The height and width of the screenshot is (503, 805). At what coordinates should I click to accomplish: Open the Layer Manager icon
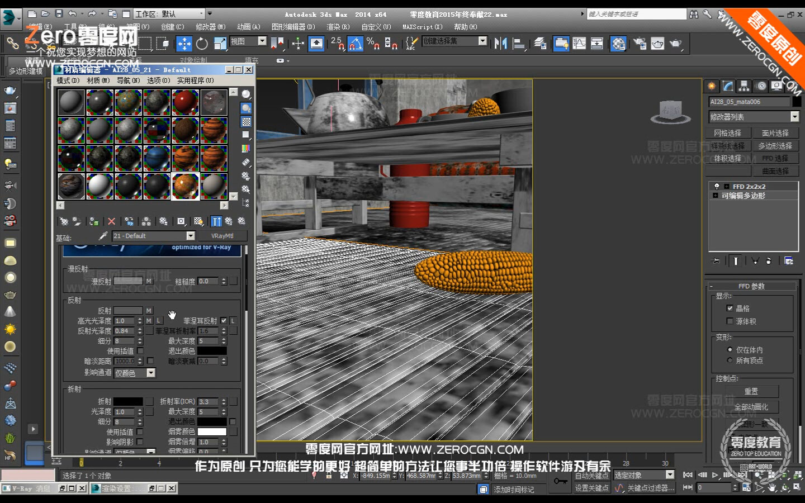pos(540,44)
